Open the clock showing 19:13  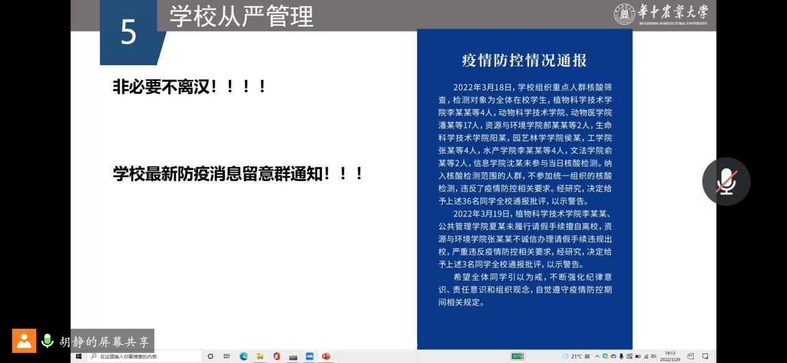(x=670, y=356)
